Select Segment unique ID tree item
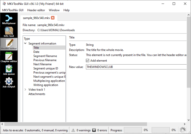Image resolution: width=191 pixels, height=134 pixels. point(46,68)
